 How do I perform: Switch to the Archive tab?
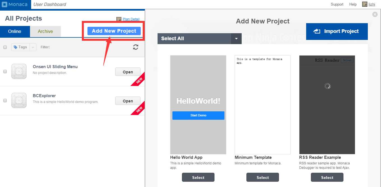(x=45, y=31)
